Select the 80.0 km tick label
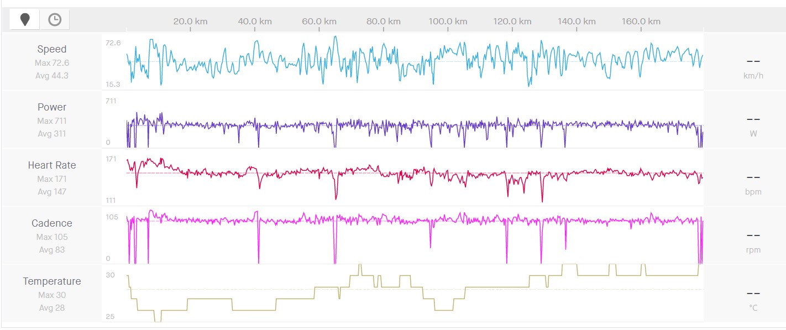Viewport: 786px width, 330px height. click(x=384, y=22)
